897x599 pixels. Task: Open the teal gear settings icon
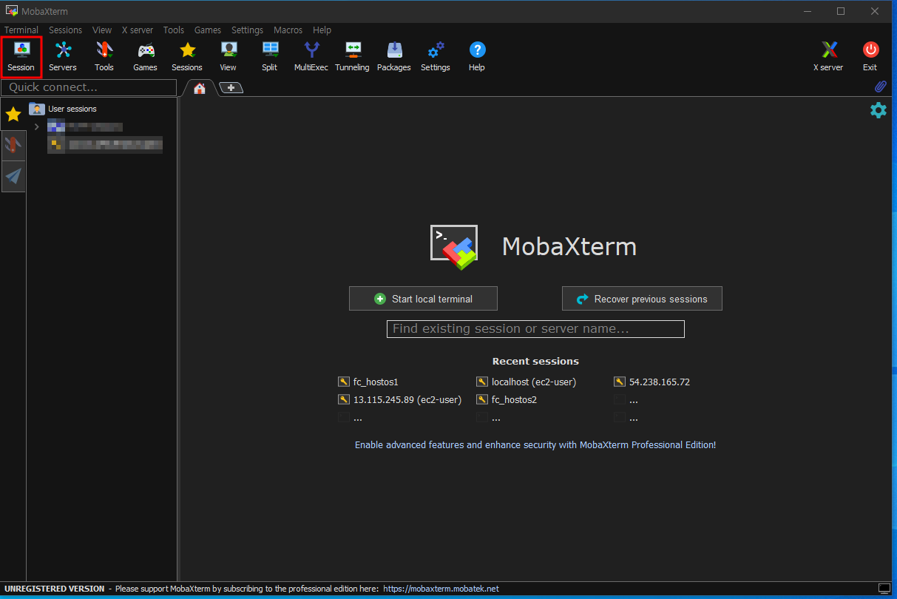pos(878,110)
